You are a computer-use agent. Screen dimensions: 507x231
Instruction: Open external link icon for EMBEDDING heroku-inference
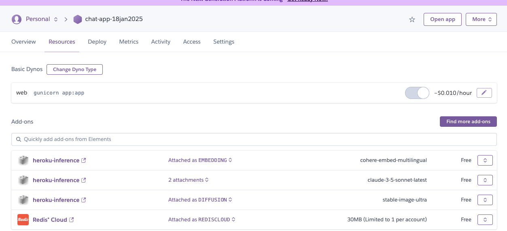tap(84, 160)
